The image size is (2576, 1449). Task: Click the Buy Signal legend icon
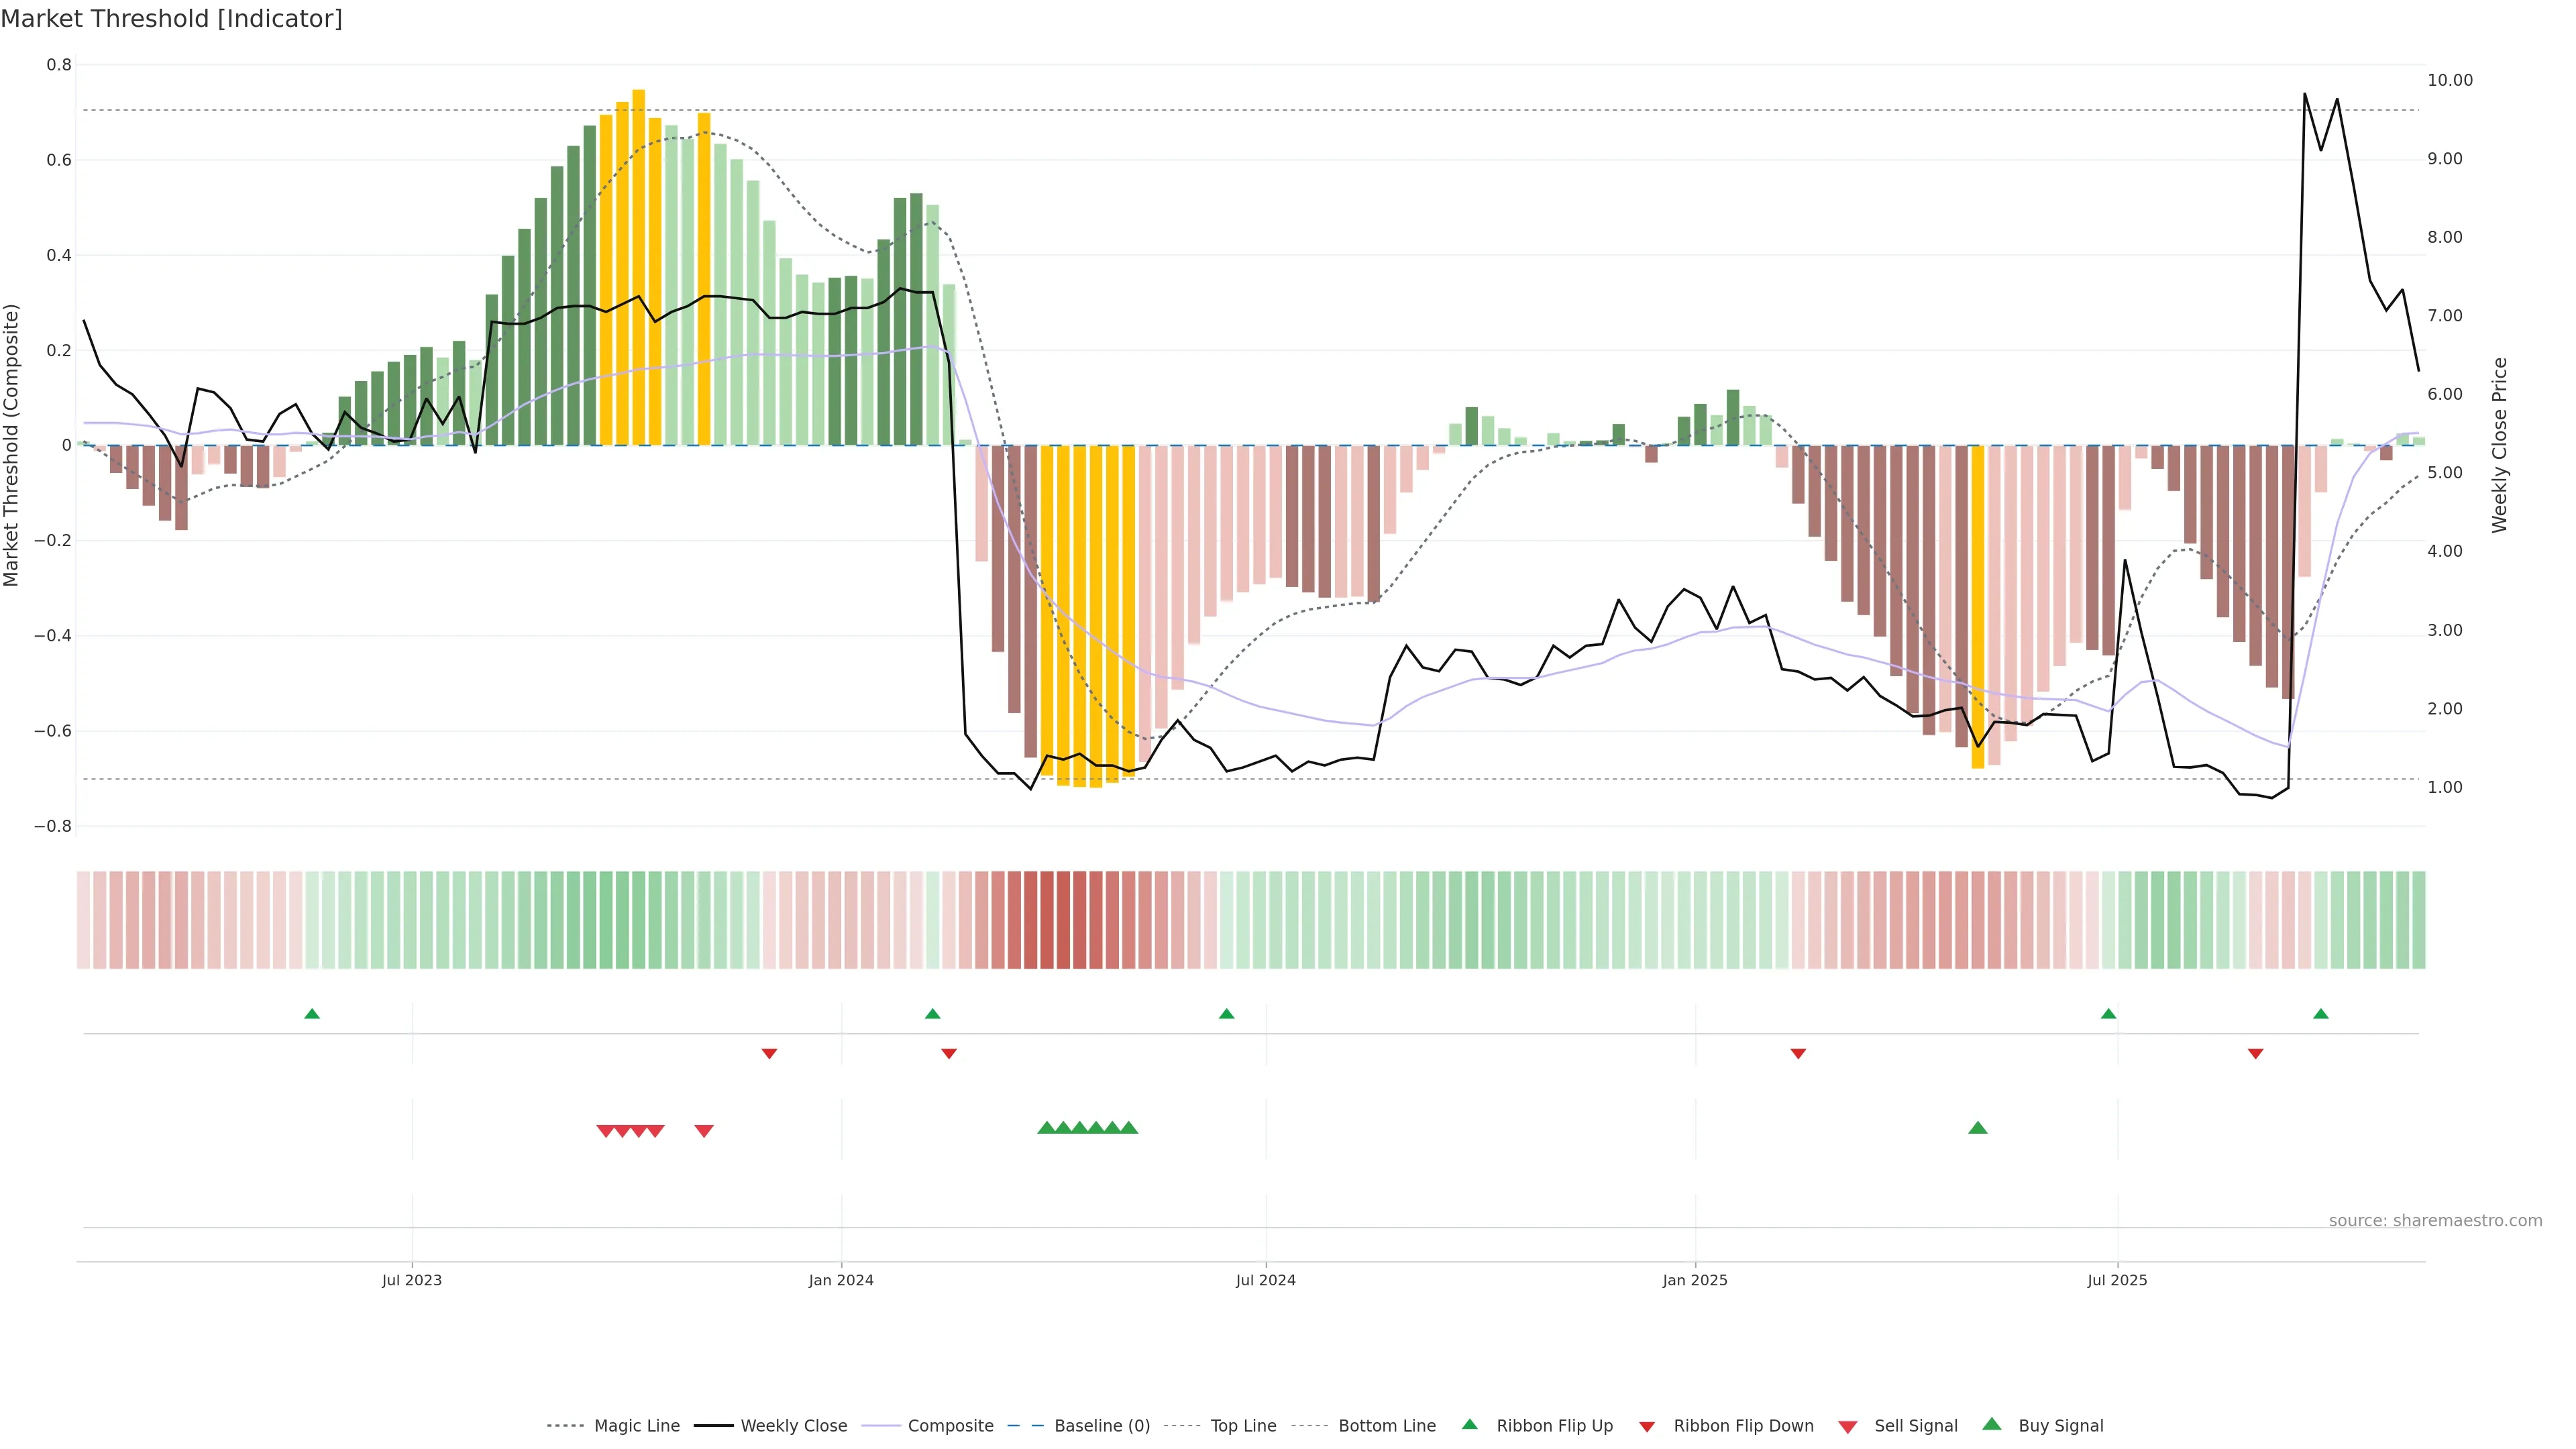tap(1992, 1424)
